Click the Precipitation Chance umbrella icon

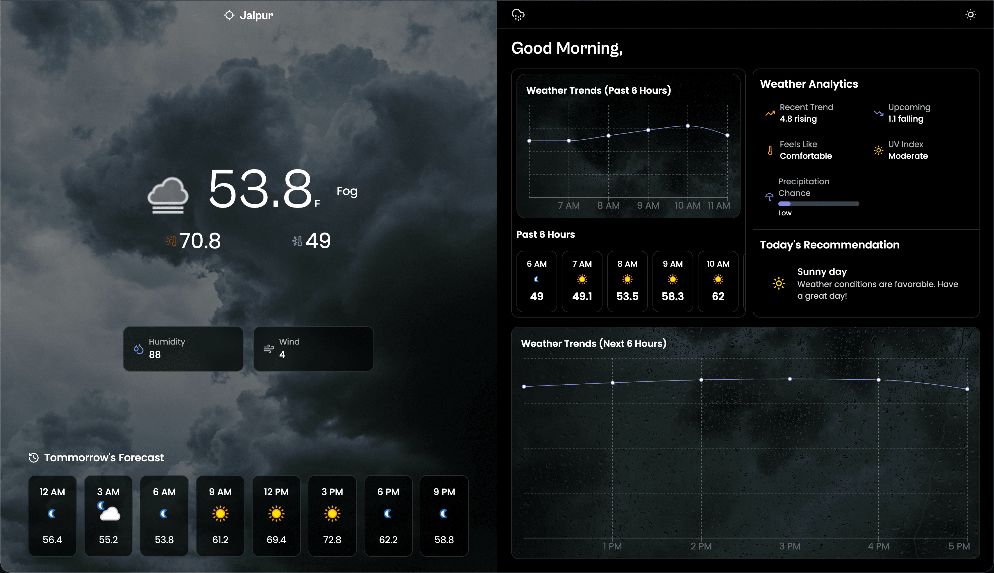pyautogui.click(x=769, y=197)
